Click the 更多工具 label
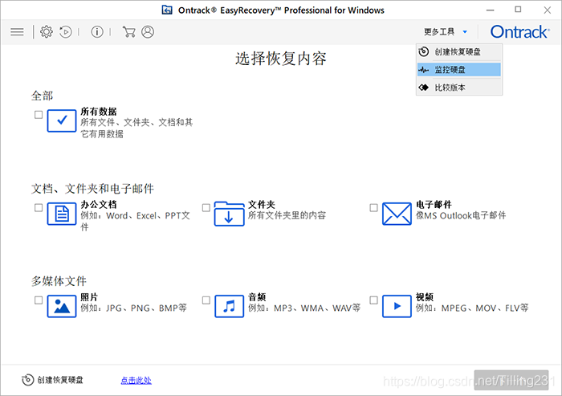This screenshot has width=562, height=396. [439, 32]
